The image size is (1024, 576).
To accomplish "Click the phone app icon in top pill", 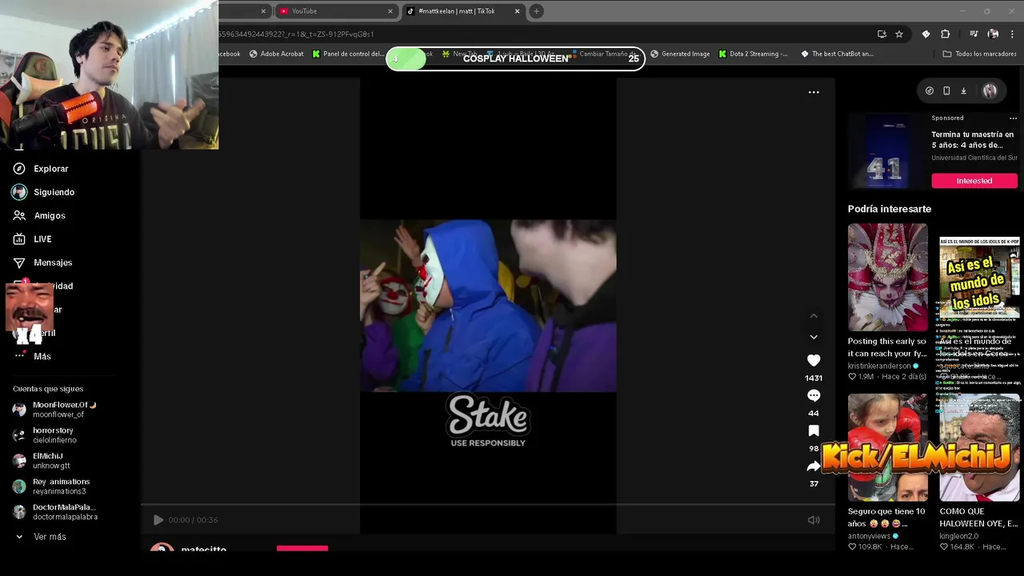I will pyautogui.click(x=946, y=91).
